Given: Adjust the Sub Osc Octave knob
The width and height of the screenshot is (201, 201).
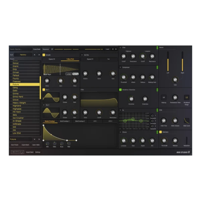Looking at the screenshot, I should click(x=85, y=73).
